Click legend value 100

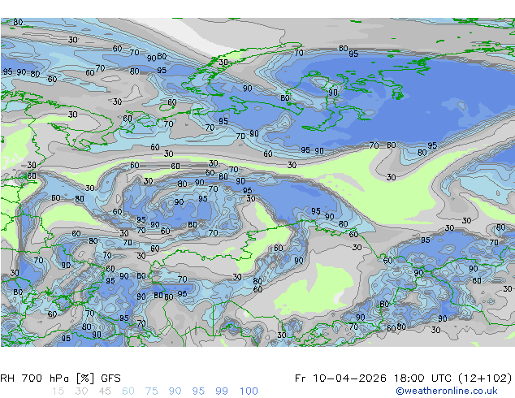[249, 392]
